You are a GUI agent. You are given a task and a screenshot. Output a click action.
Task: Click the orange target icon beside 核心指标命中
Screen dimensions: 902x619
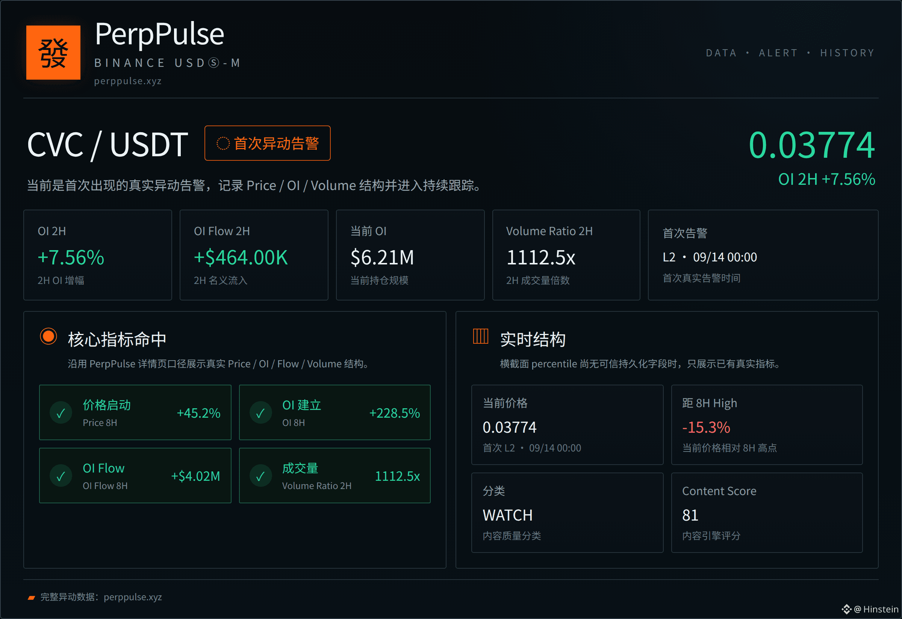(x=48, y=336)
